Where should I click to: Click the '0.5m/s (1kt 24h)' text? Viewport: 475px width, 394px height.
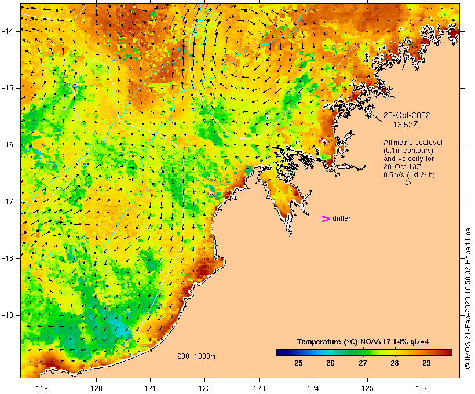coord(409,175)
